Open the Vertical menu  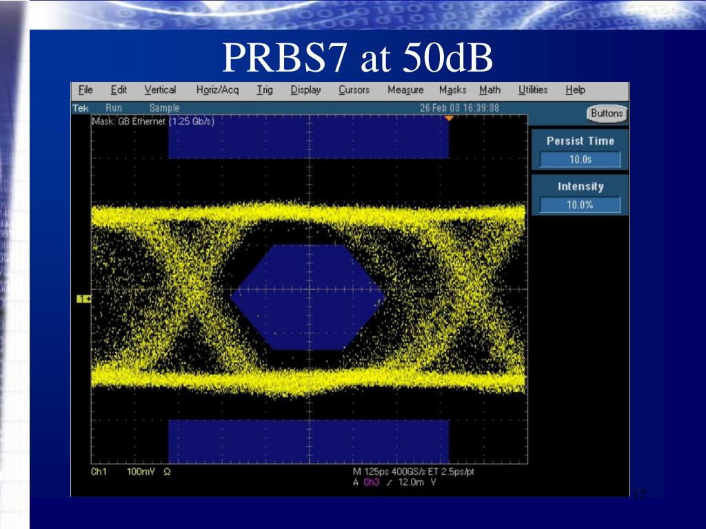coord(160,90)
